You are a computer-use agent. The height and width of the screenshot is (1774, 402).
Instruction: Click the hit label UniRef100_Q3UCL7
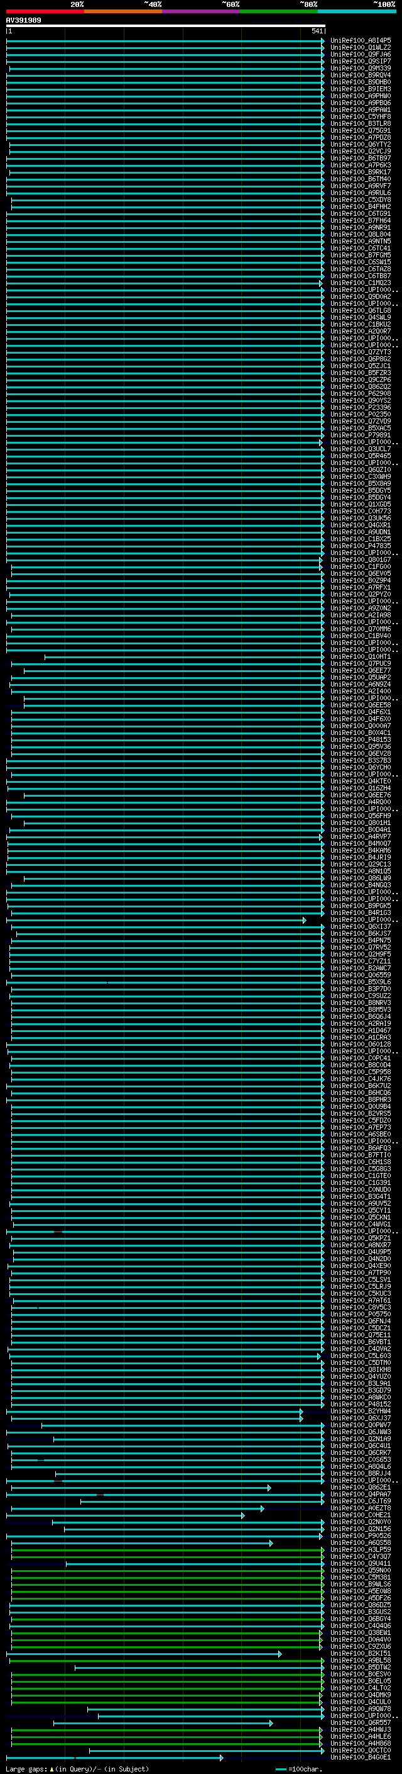(361, 449)
